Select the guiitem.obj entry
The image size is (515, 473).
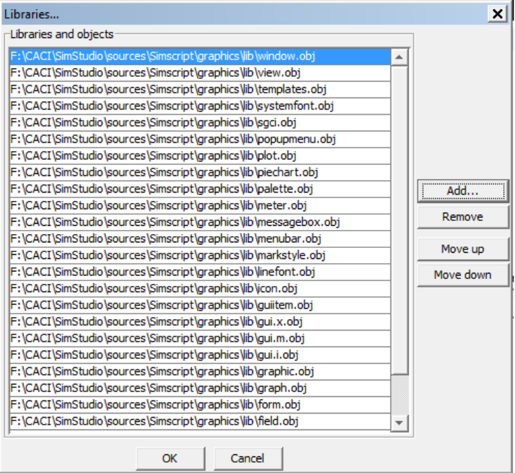(200, 305)
